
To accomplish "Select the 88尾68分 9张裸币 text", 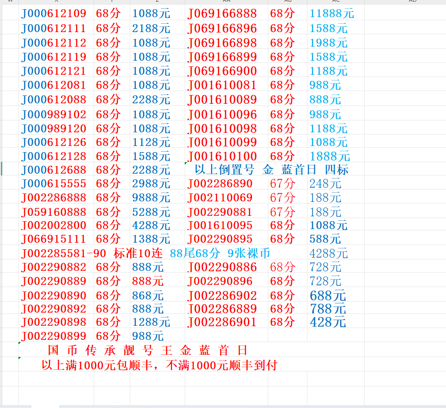I will pyautogui.click(x=220, y=253).
